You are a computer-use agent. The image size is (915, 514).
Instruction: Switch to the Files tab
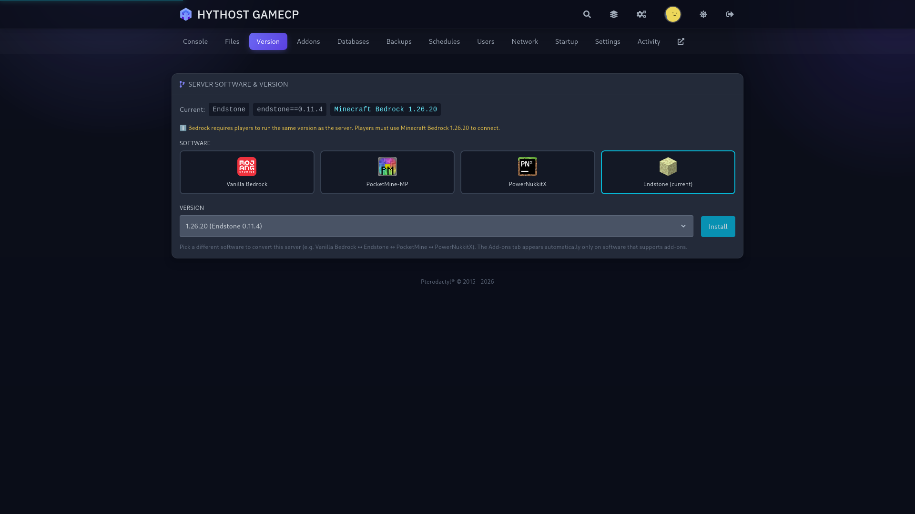point(232,41)
